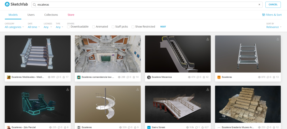Switch to the Users tab
This screenshot has width=287, height=129.
pos(31,15)
